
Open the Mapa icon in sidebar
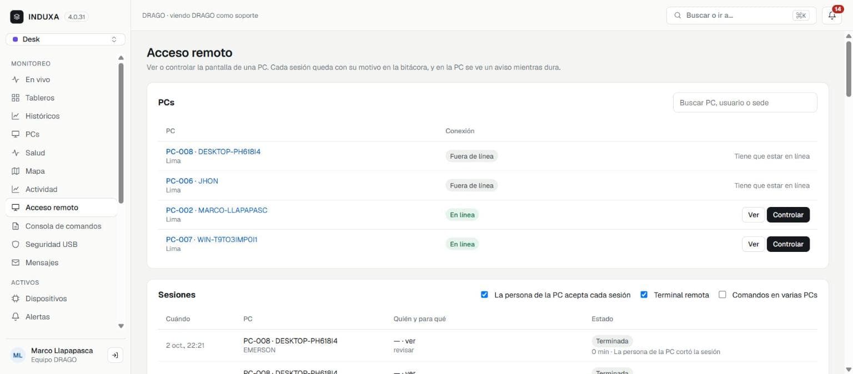16,171
